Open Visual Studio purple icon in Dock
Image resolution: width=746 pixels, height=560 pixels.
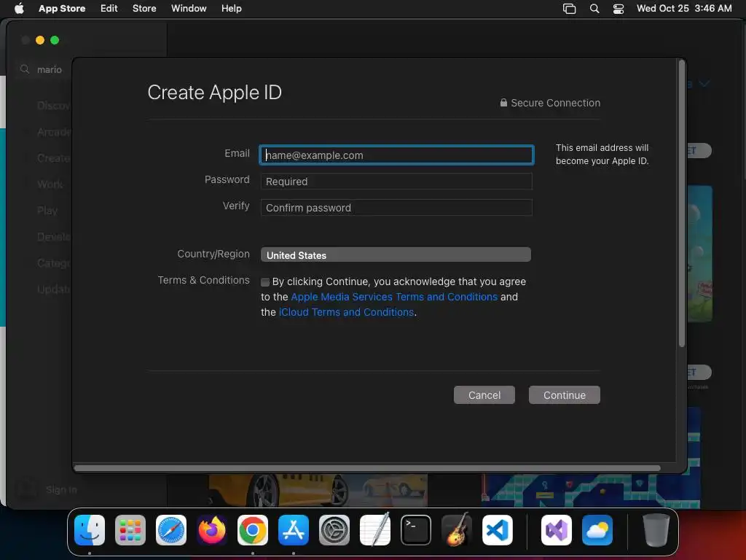556,530
